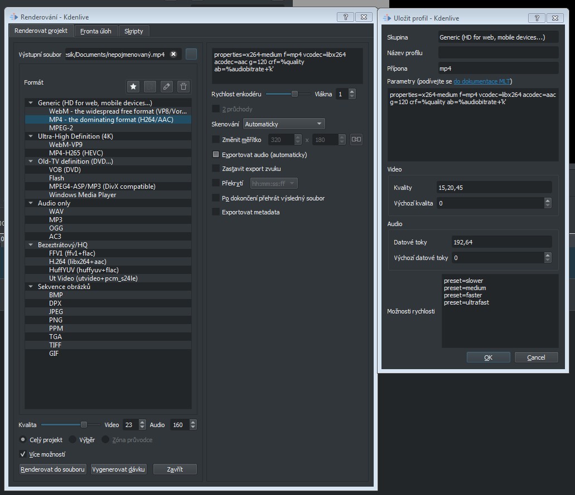Open the Skenování Automaticky dropdown
Screen dimensions: 575x495
(284, 124)
